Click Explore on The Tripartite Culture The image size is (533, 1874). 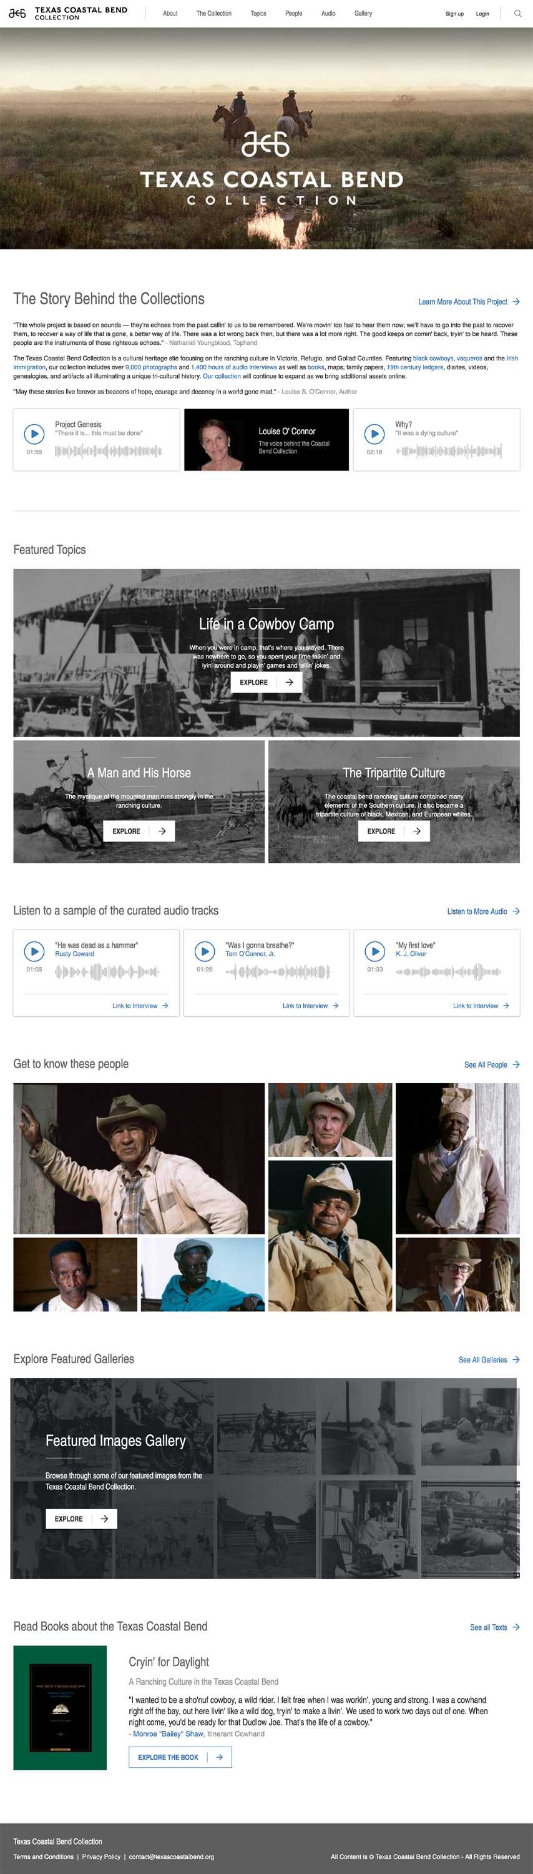click(x=393, y=831)
